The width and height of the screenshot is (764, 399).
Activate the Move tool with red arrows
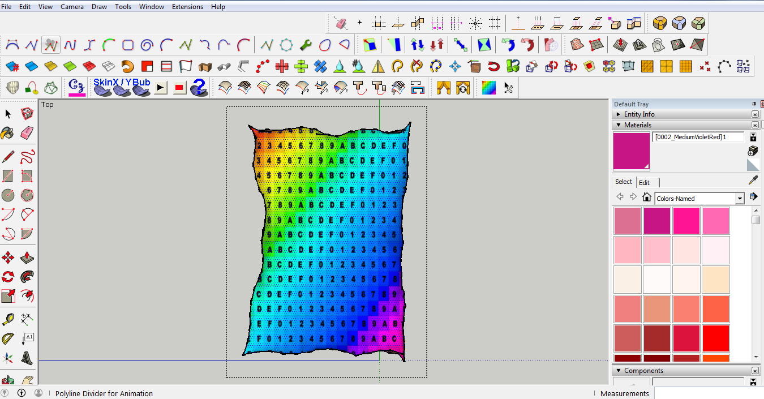[8, 258]
